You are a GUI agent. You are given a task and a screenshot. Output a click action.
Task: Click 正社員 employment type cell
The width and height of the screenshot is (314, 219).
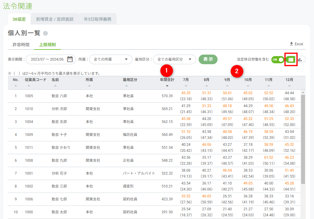click(128, 160)
